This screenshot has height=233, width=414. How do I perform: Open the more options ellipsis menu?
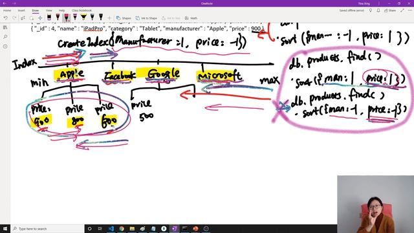point(409,10)
